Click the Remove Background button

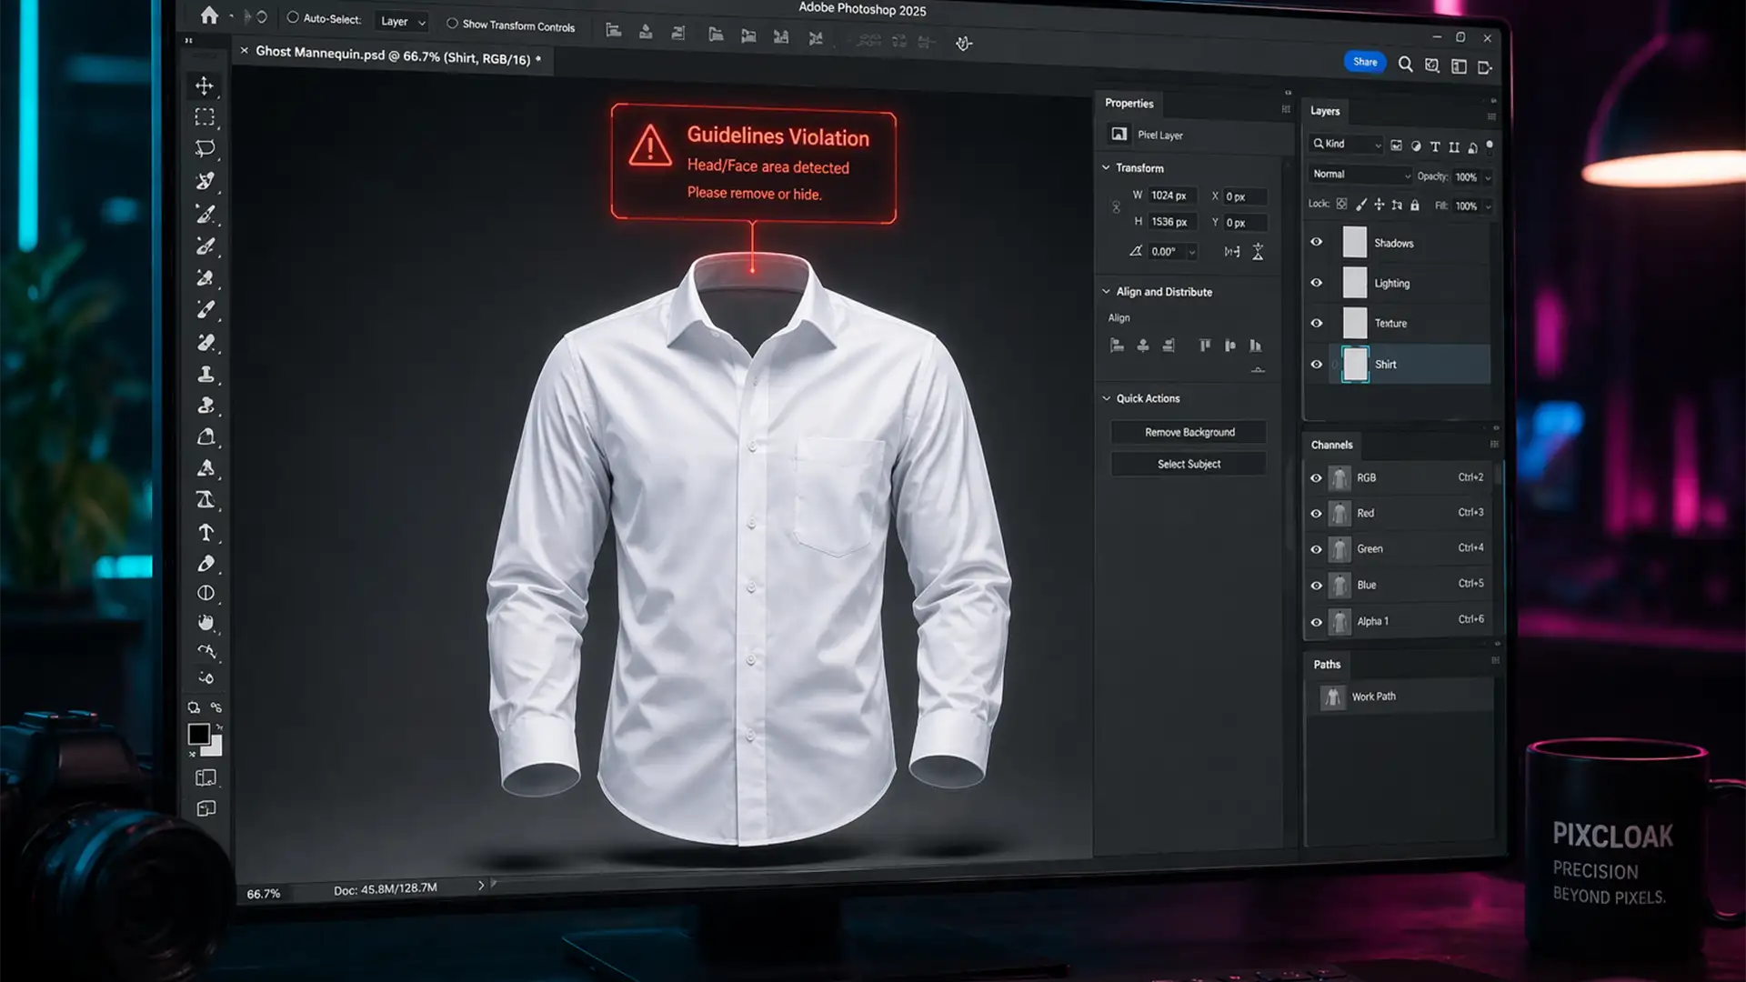(1188, 432)
